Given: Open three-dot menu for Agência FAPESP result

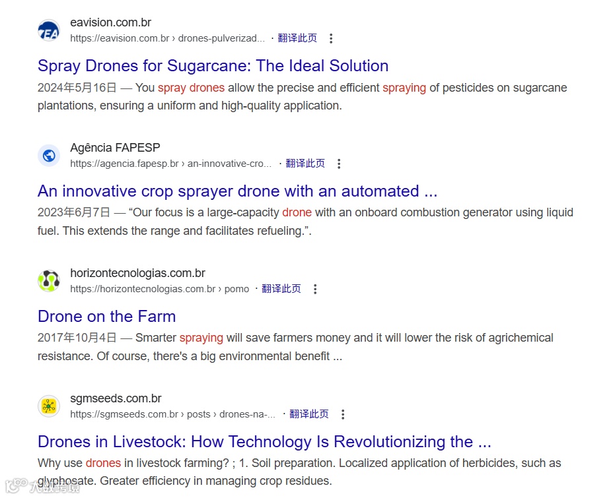Looking at the screenshot, I should pos(339,164).
